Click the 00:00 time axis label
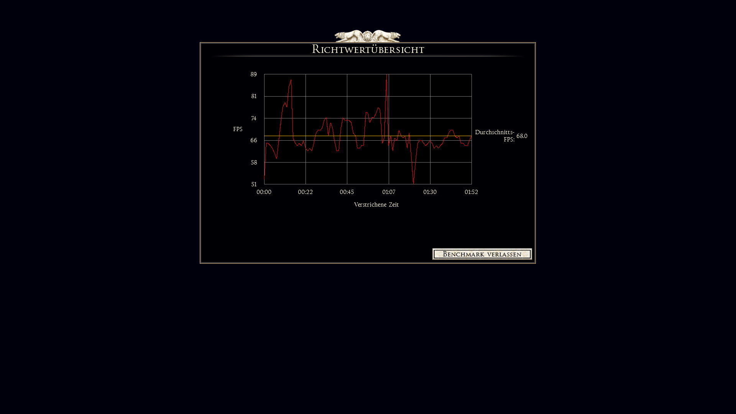 264,192
